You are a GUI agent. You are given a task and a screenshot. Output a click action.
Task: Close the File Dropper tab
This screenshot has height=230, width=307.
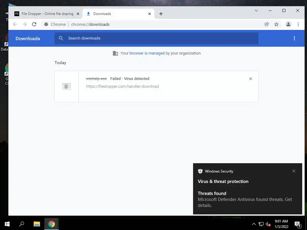[x=78, y=14]
